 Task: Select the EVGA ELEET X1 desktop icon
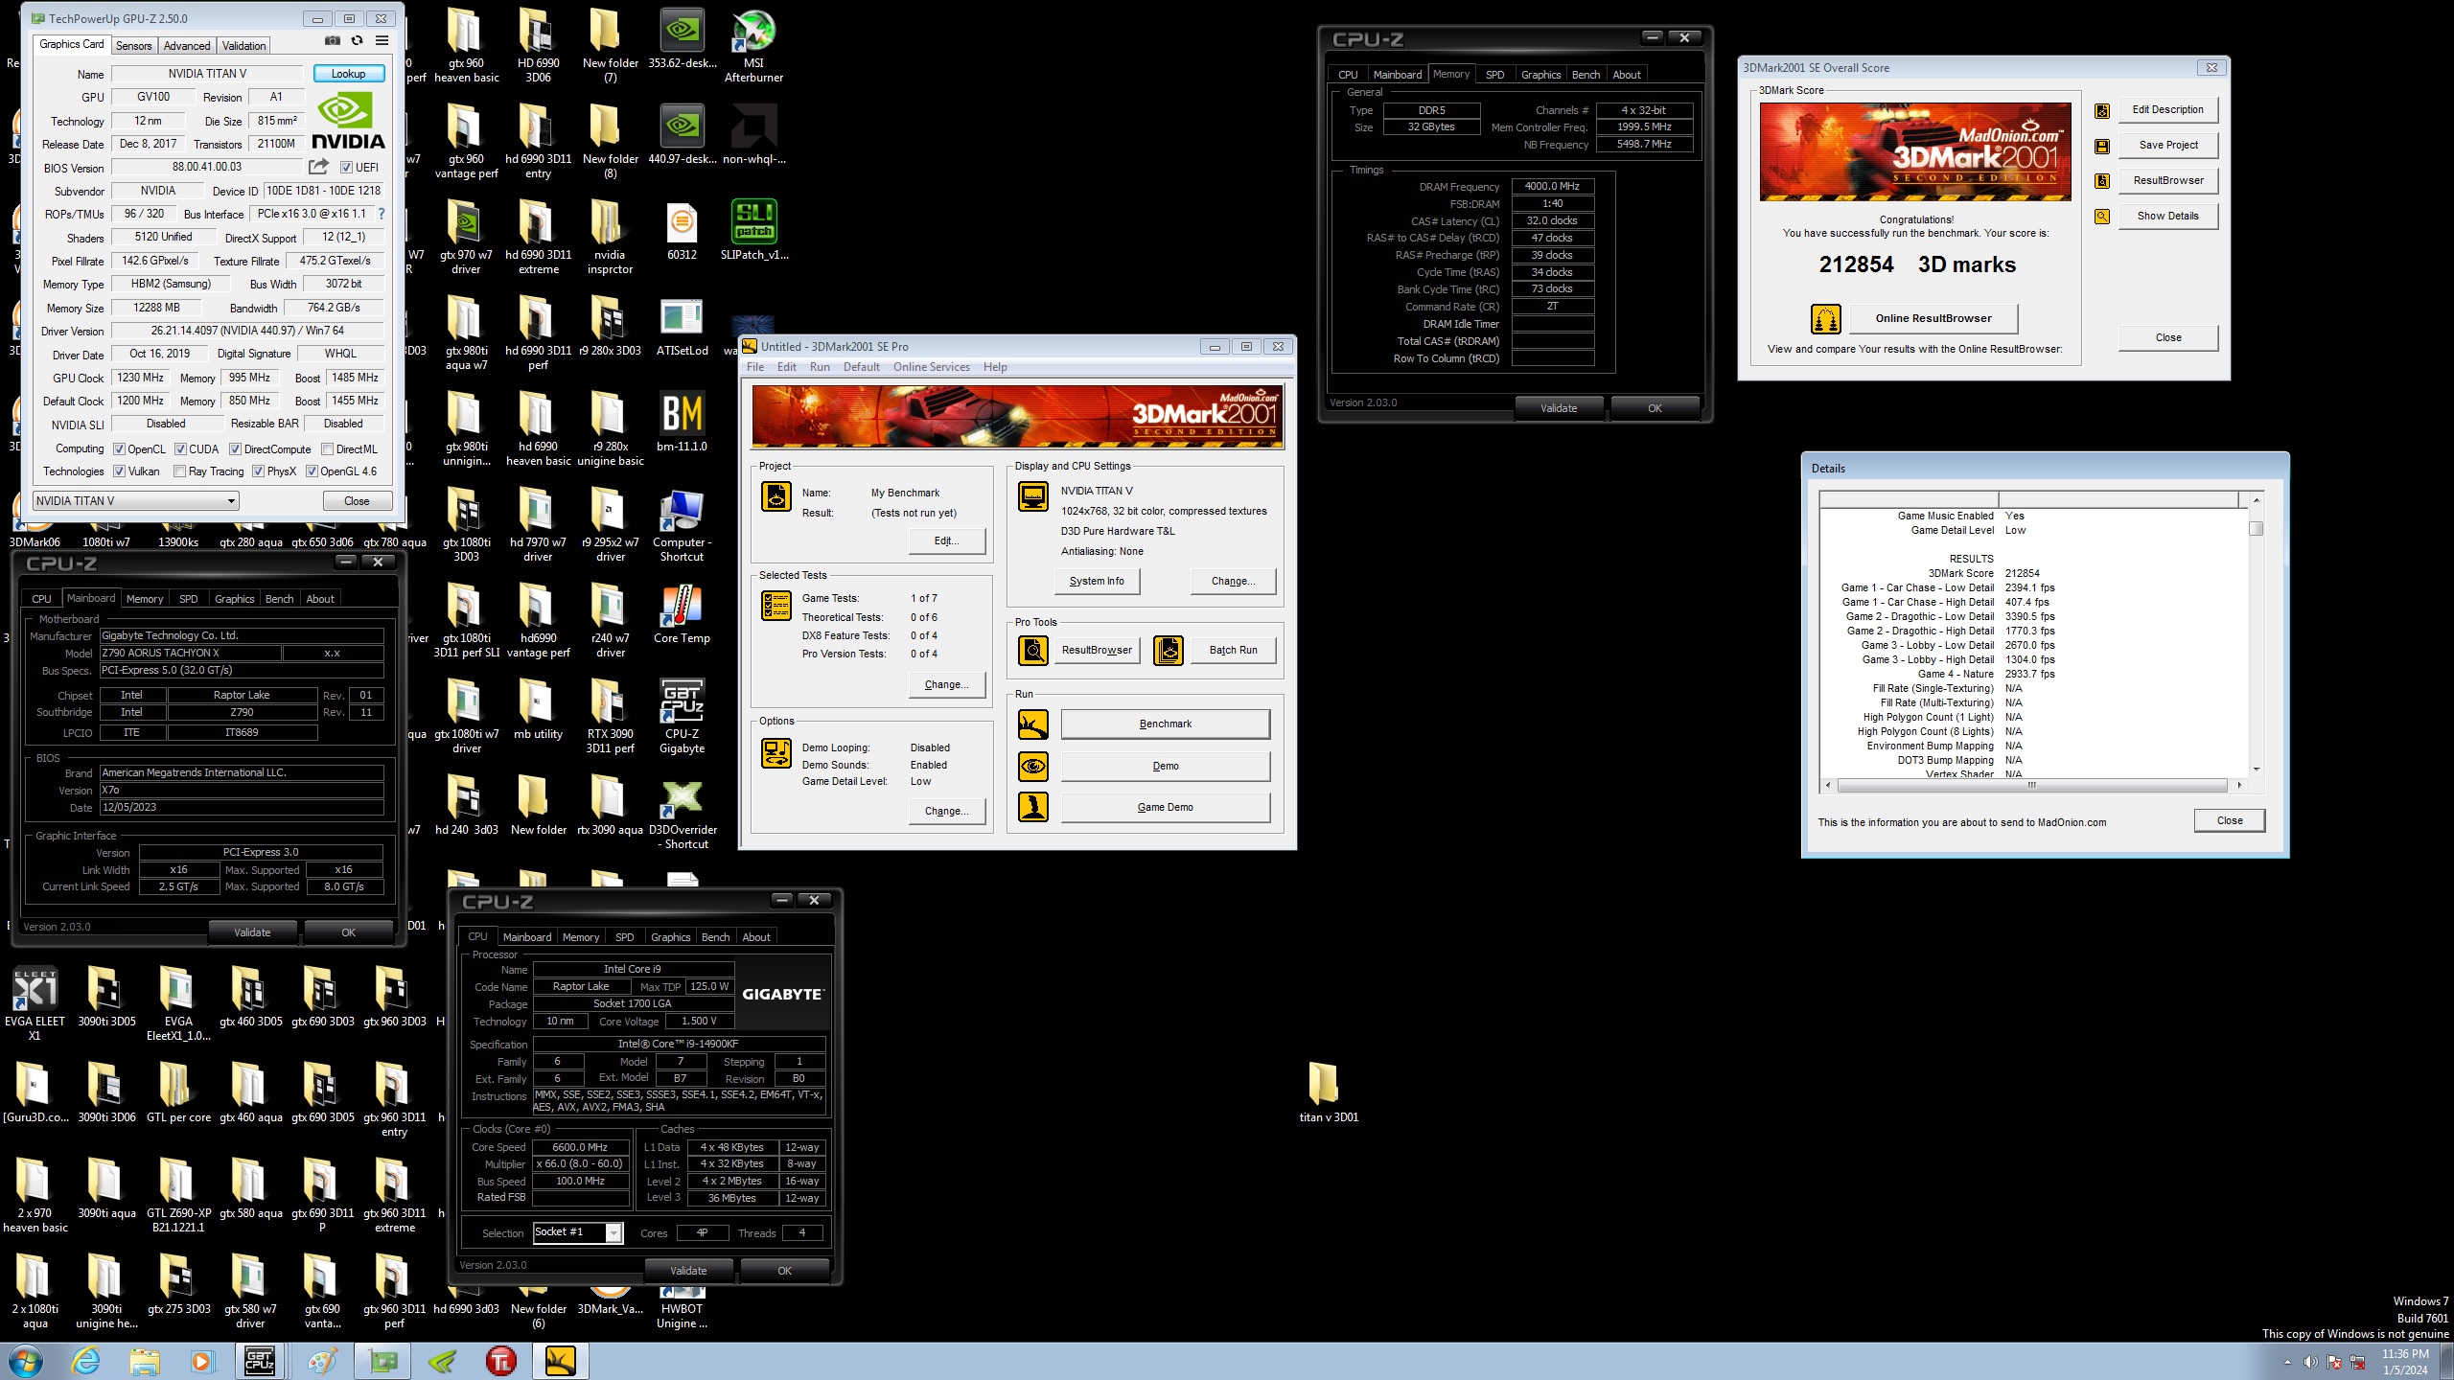[x=35, y=1003]
